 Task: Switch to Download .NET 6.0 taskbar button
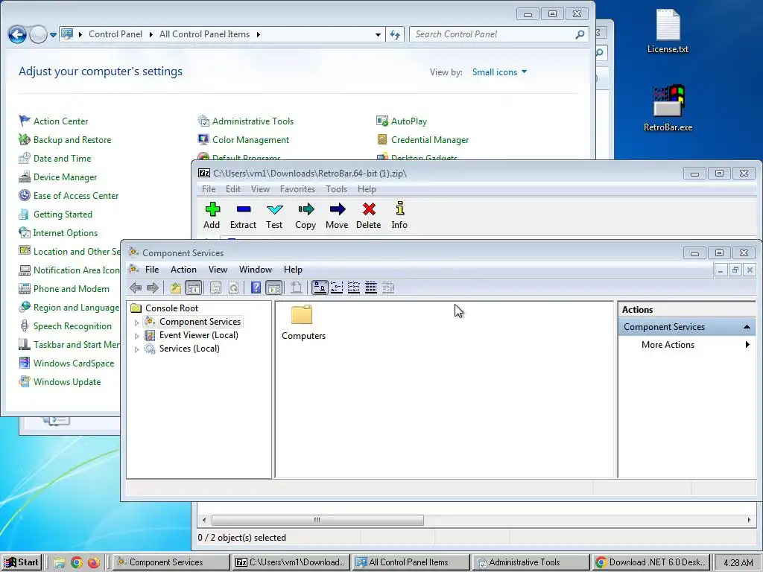point(650,562)
